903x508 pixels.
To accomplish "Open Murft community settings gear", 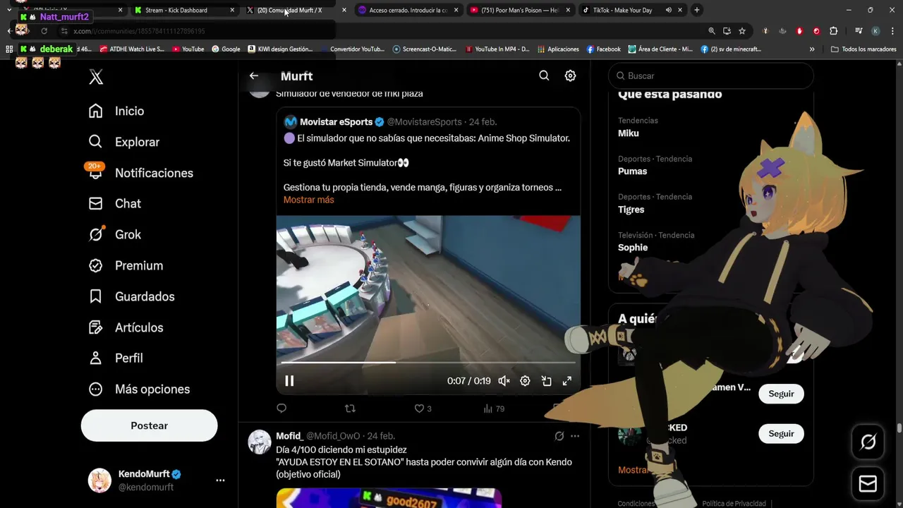I will coord(570,75).
